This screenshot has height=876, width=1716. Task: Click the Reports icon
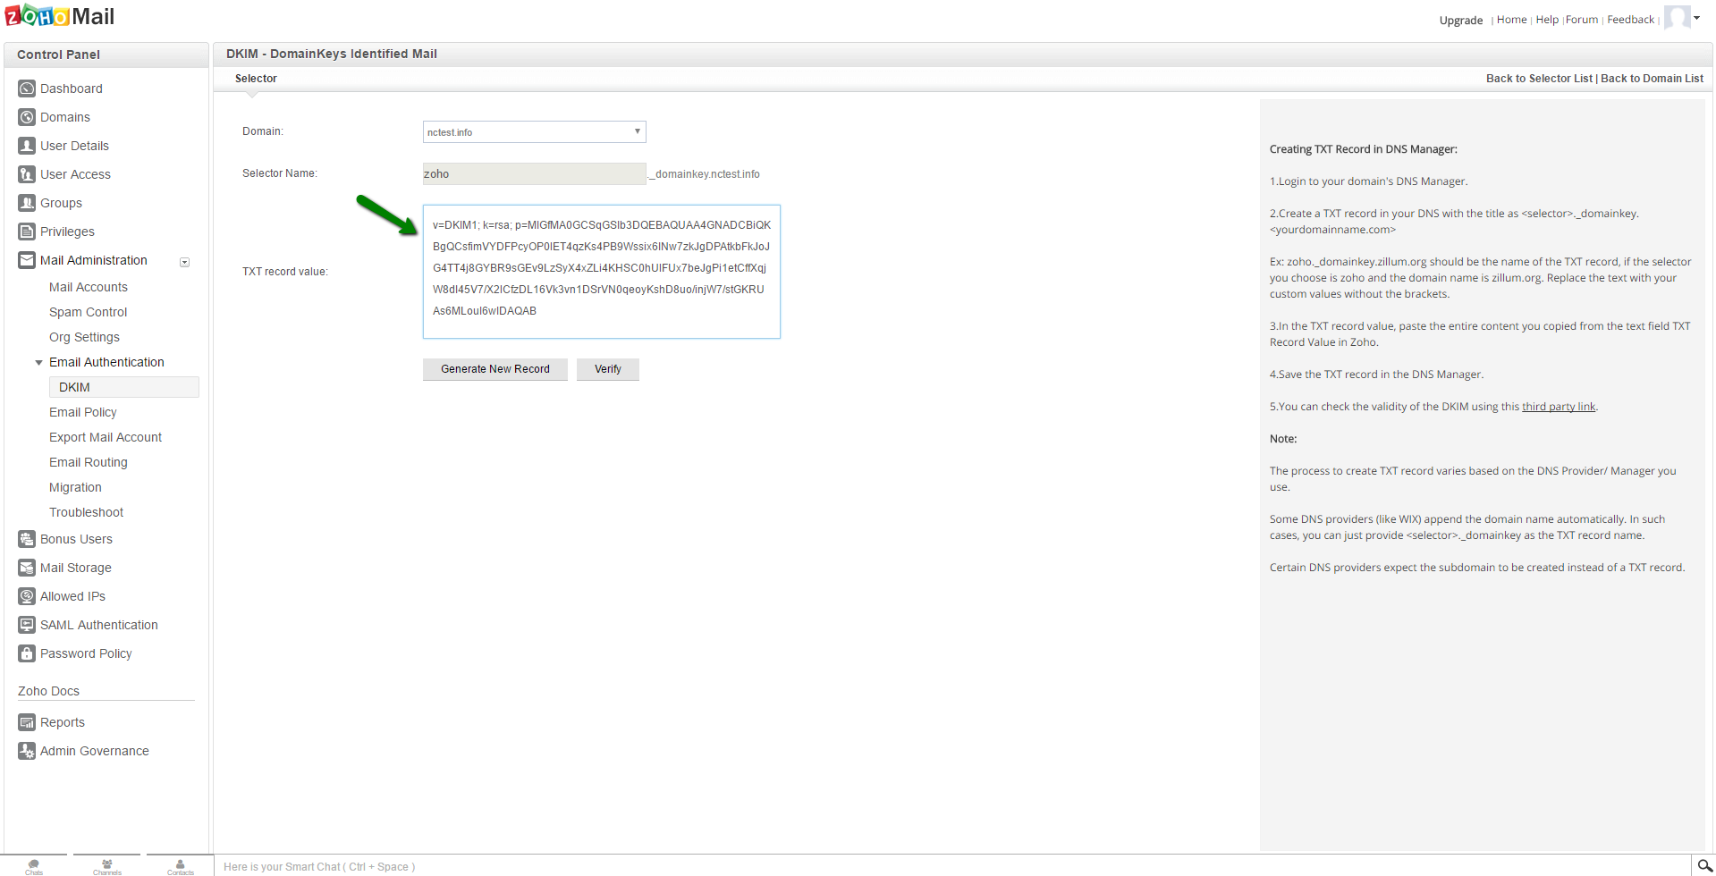[27, 722]
